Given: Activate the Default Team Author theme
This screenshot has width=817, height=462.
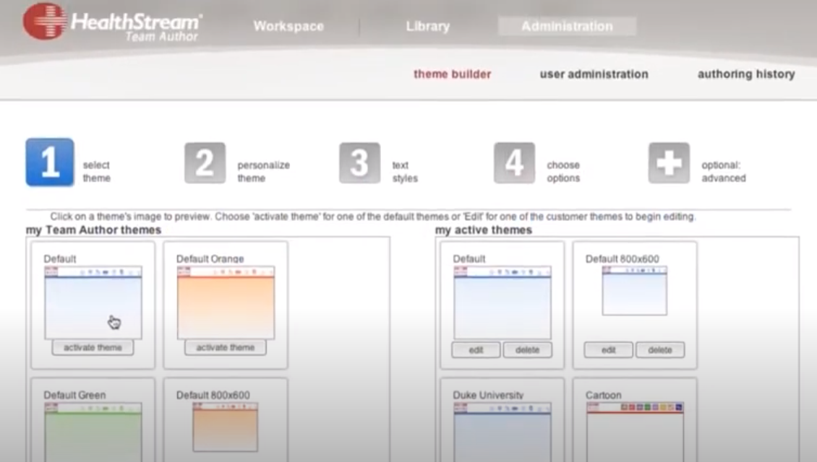Looking at the screenshot, I should [x=93, y=347].
